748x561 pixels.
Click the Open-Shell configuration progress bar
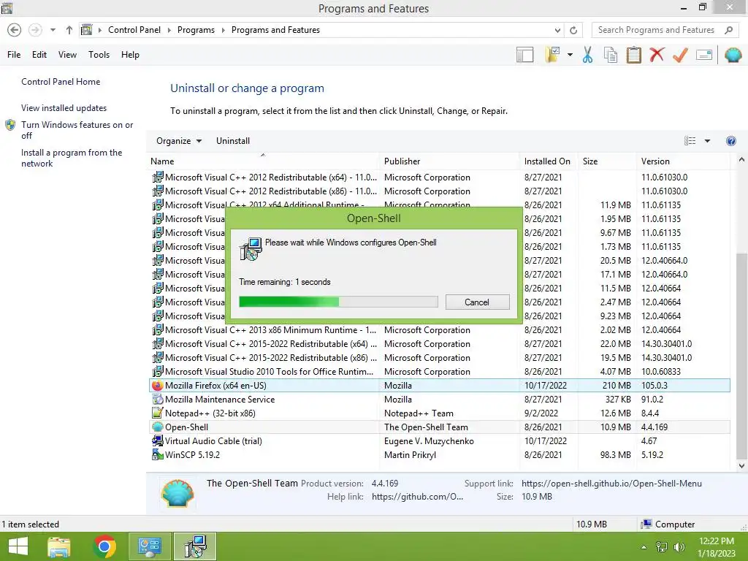(338, 302)
